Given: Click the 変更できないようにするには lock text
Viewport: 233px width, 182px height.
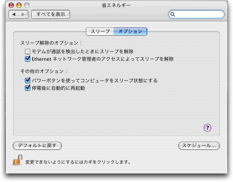Looking at the screenshot, I should pos(78,162).
